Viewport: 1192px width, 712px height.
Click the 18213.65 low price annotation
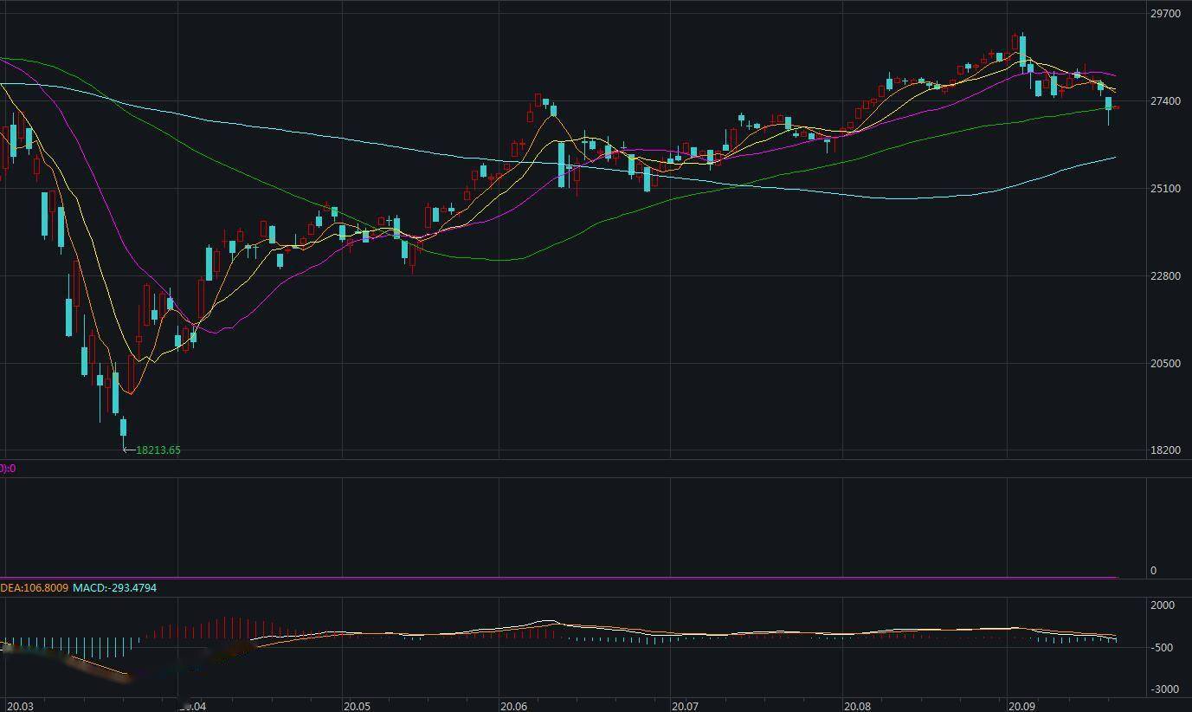click(x=158, y=450)
